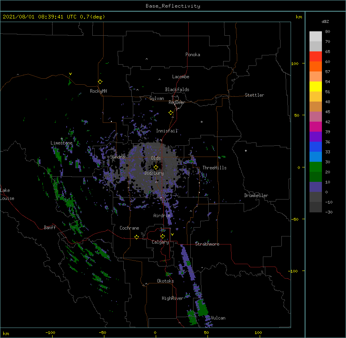346x338 pixels.
Task: Click the yellow V marker northwest of RockyMH
Action: (x=70, y=74)
